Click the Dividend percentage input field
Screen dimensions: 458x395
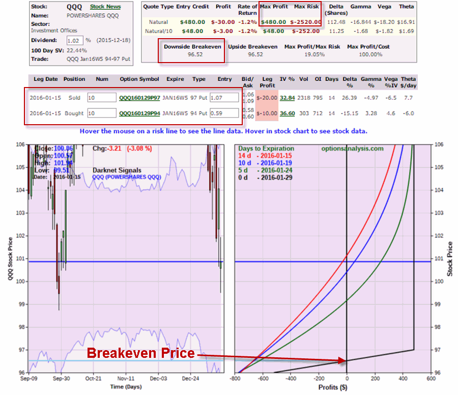(75, 41)
